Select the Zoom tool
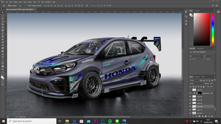Viewport: 221px width, 124px height. coord(2,69)
